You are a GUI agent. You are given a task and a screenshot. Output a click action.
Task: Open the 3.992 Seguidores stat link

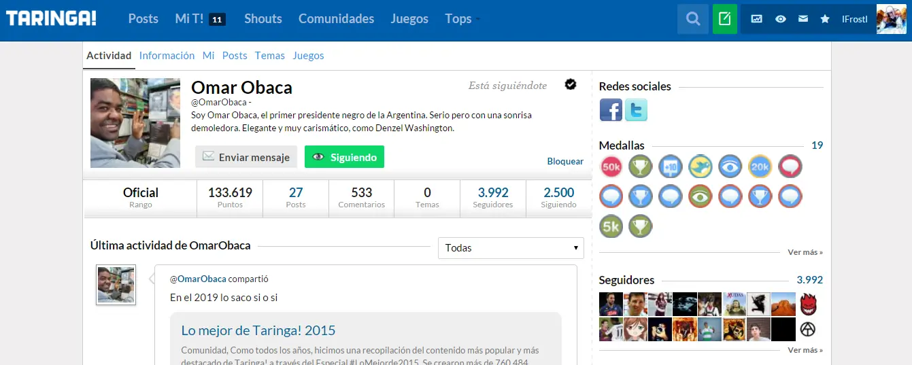[493, 198]
